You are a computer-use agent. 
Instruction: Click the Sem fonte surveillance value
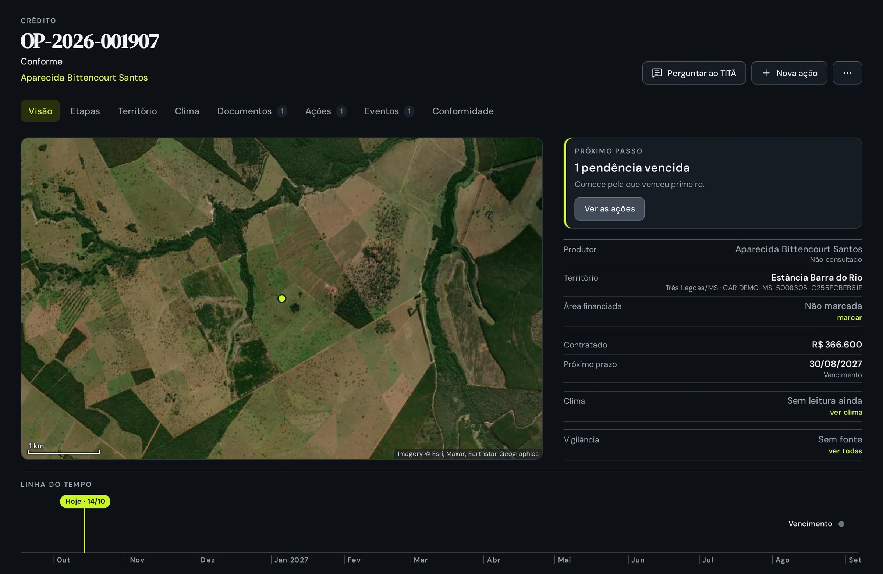[x=840, y=439]
